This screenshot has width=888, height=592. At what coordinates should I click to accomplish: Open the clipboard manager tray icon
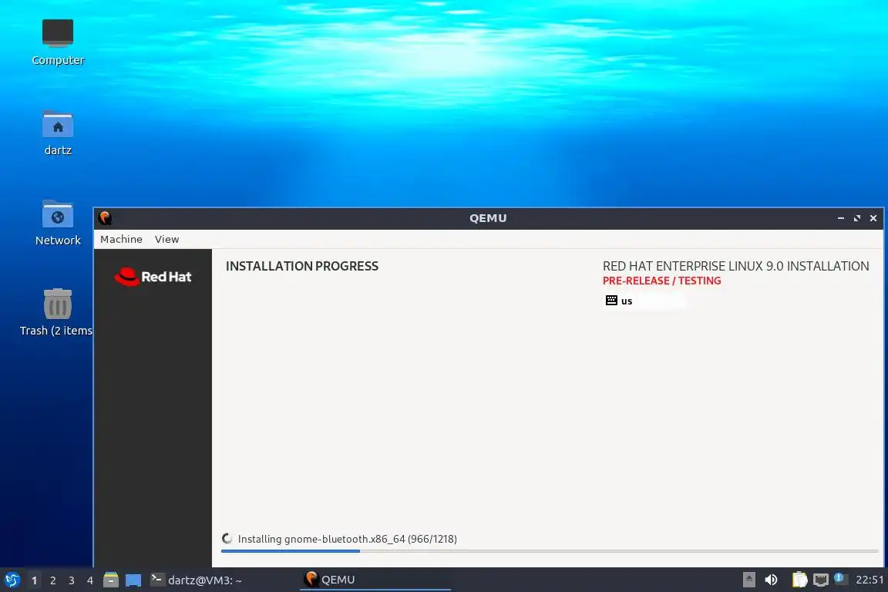pyautogui.click(x=799, y=580)
